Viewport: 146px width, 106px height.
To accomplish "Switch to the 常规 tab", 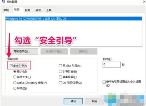I will (6, 10).
